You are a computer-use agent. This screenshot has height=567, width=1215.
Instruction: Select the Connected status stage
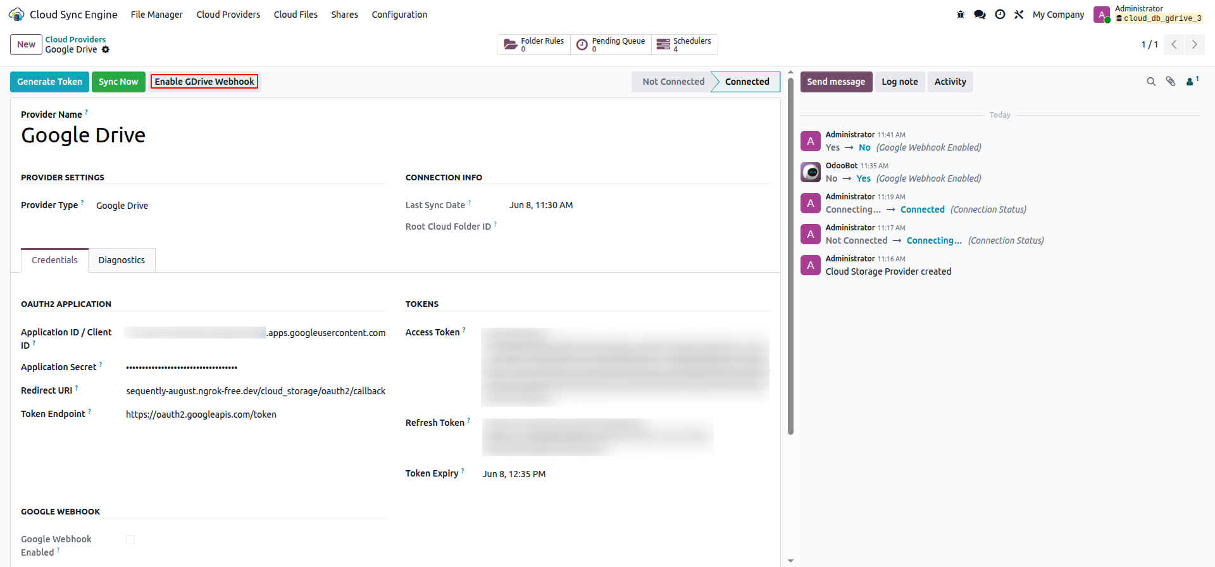click(747, 82)
